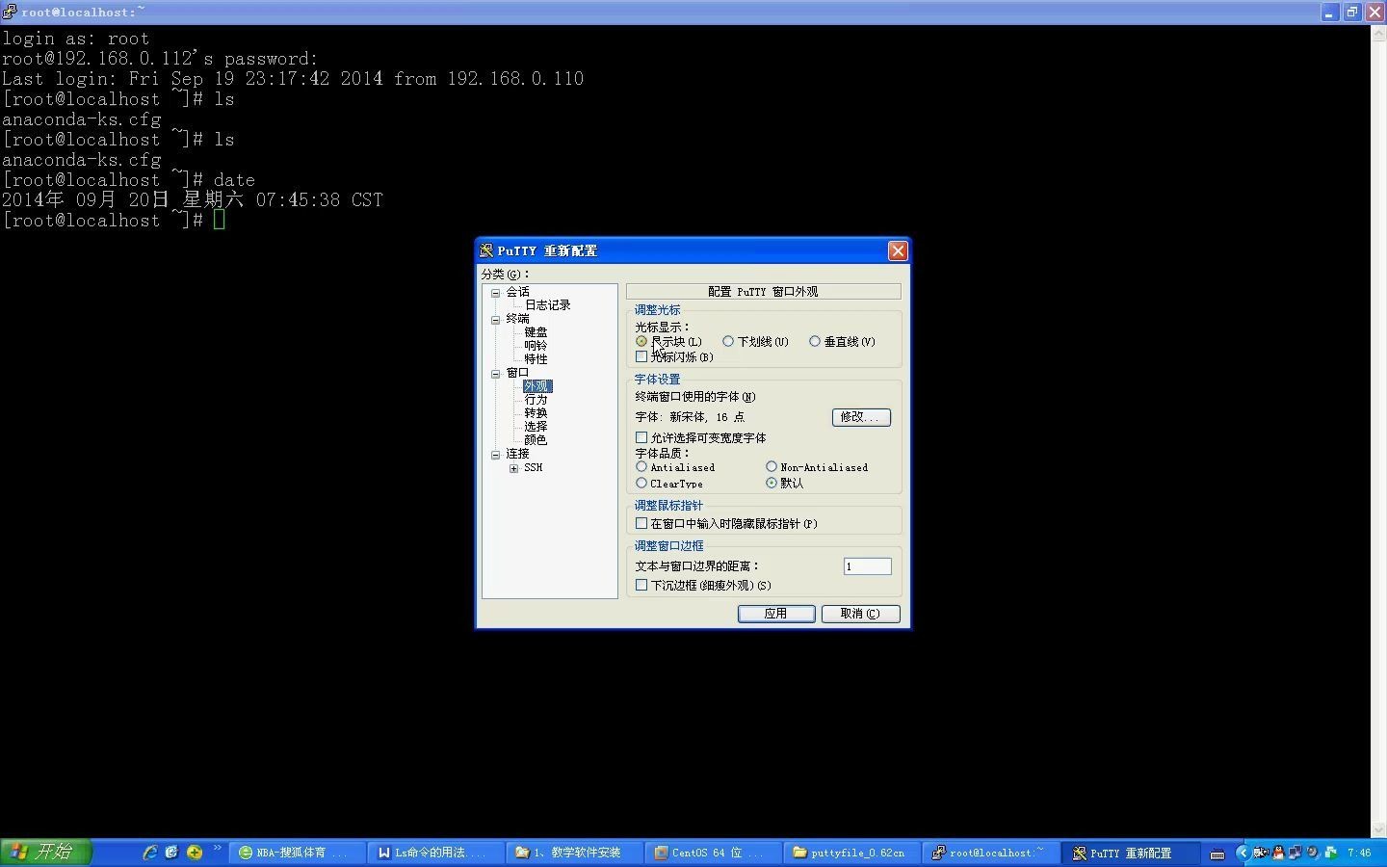Click the second quick launch browser icon

(x=171, y=853)
